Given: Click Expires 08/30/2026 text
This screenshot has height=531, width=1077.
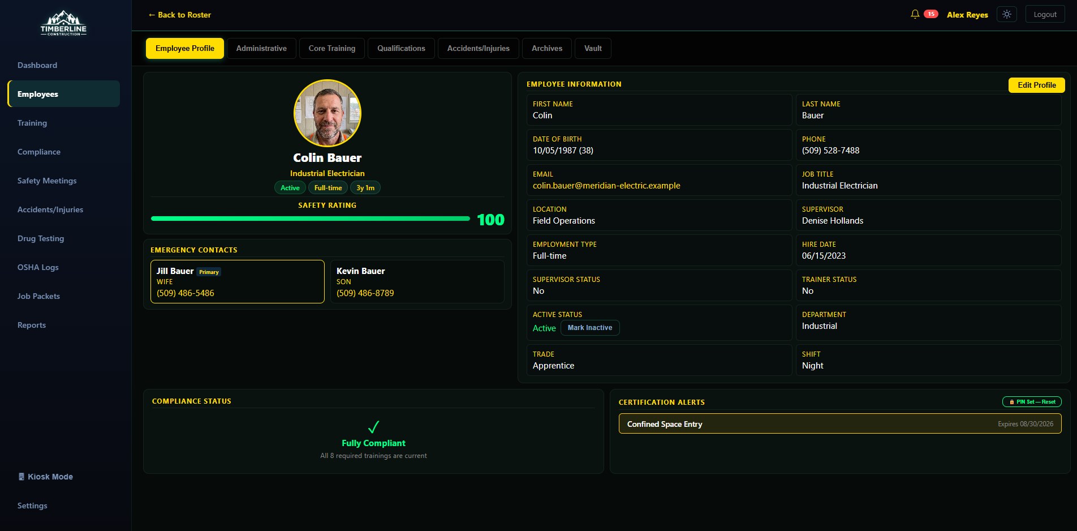Looking at the screenshot, I should pyautogui.click(x=1026, y=424).
